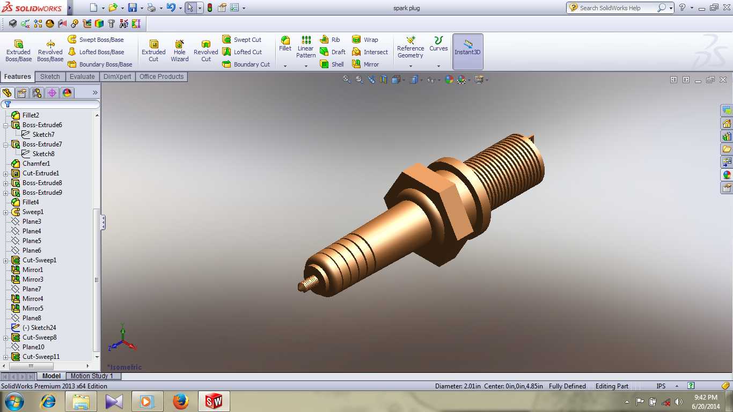Click the New document icon
The image size is (733, 412).
pyautogui.click(x=94, y=8)
